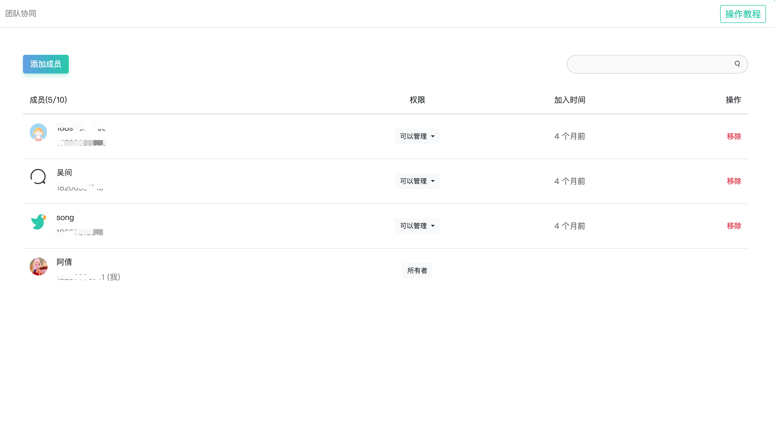Open the 可以管理 permission dropdown for 吴间

417,181
